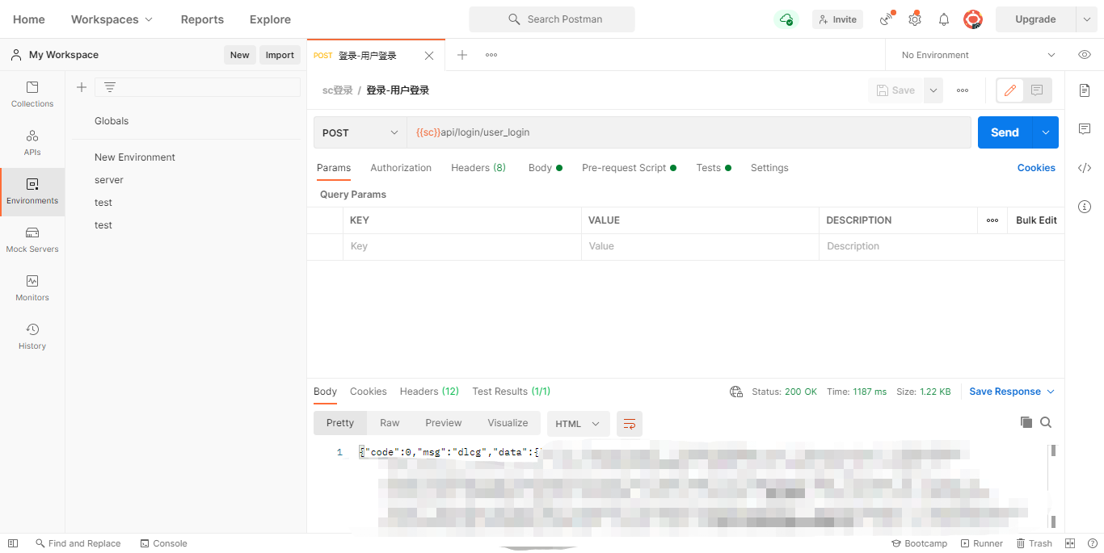Click the New button

240,55
